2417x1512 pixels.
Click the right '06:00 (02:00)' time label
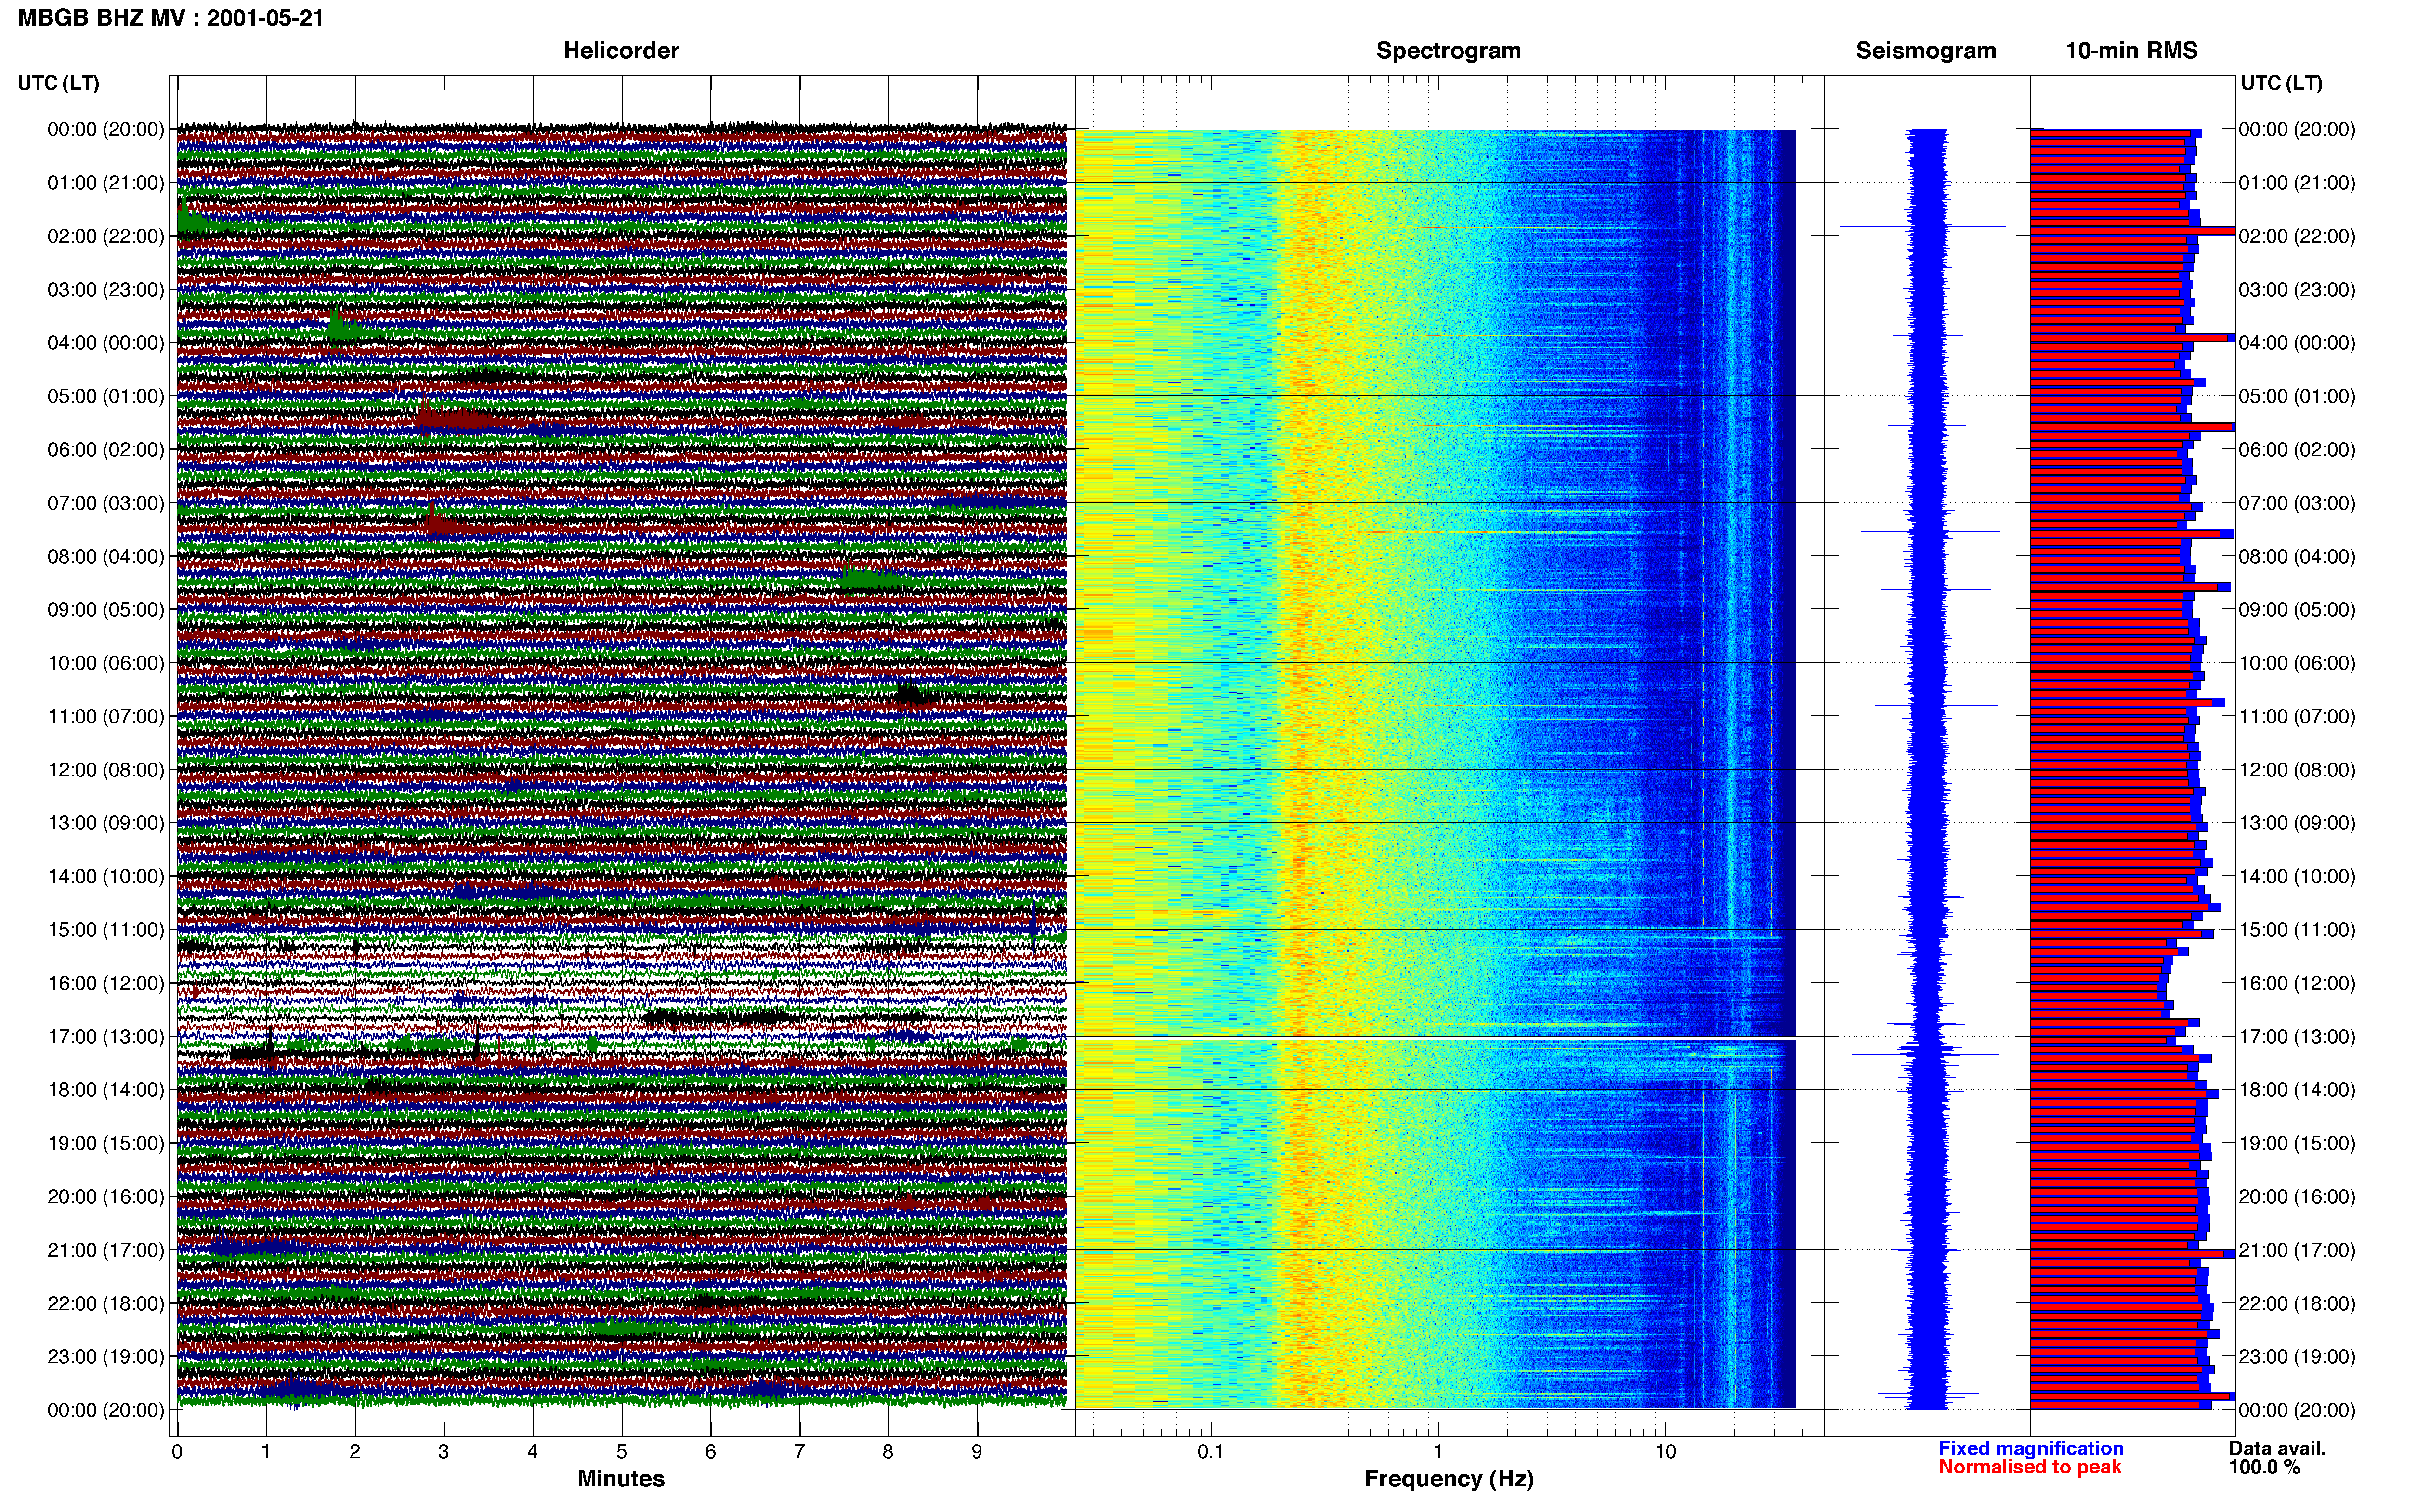(2297, 450)
